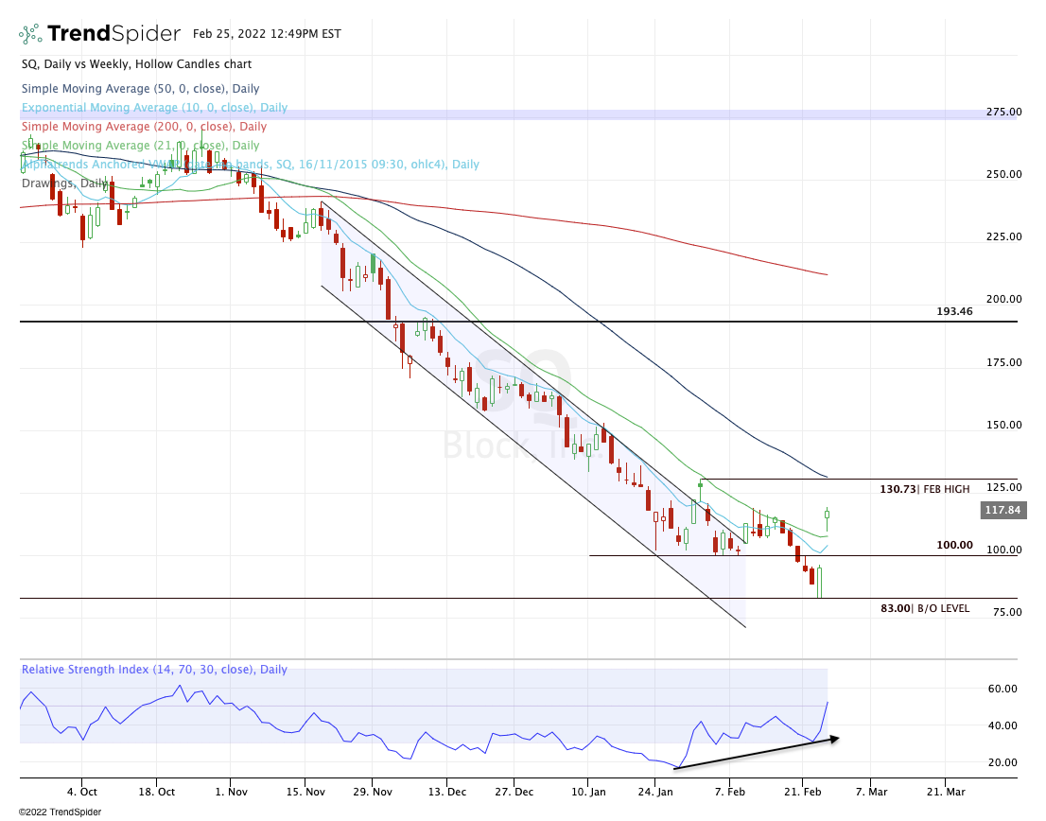Click the '4. Oct' date axis label

82,793
